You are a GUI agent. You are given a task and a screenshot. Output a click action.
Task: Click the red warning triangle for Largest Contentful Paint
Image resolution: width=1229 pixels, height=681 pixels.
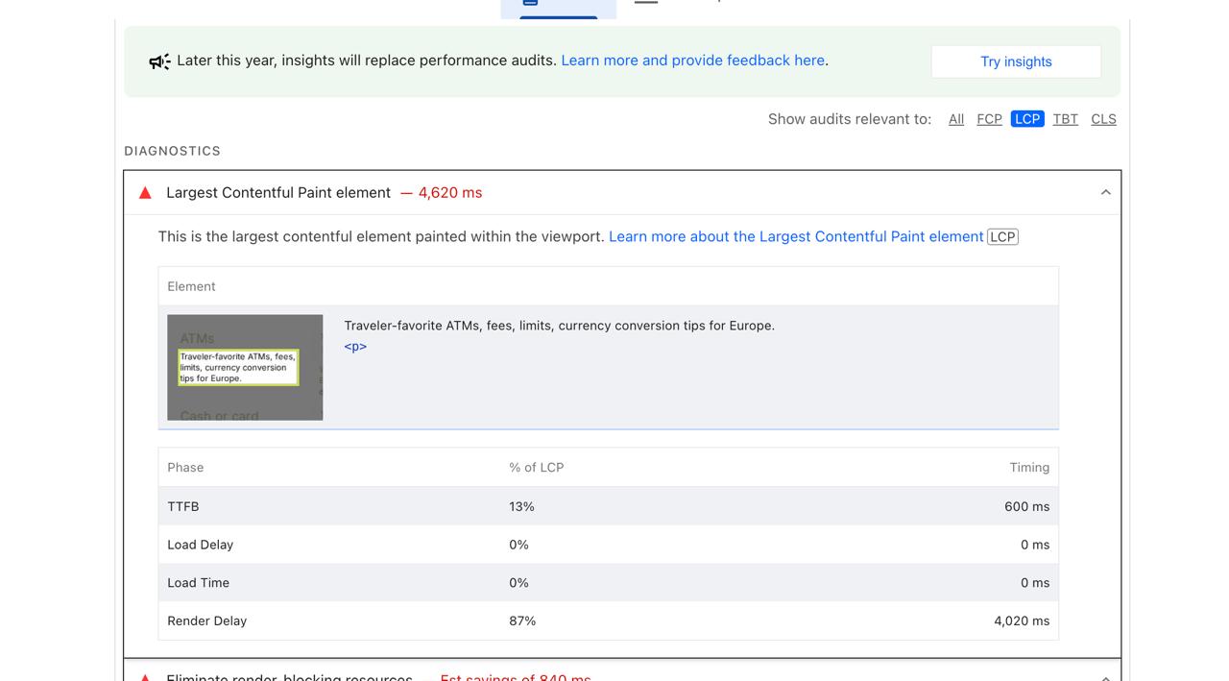pos(145,193)
